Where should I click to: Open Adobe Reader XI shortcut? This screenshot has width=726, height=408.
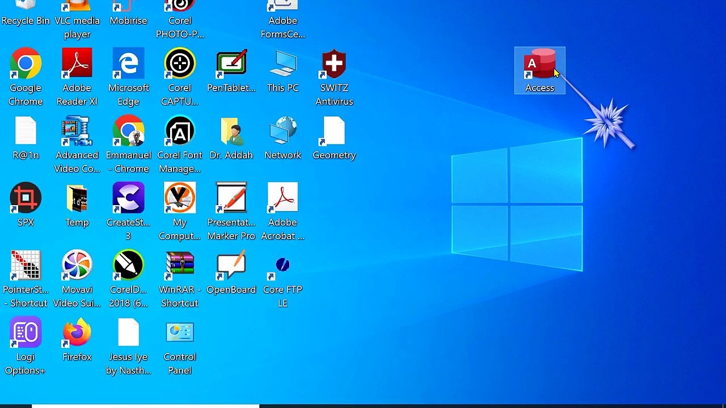77,78
